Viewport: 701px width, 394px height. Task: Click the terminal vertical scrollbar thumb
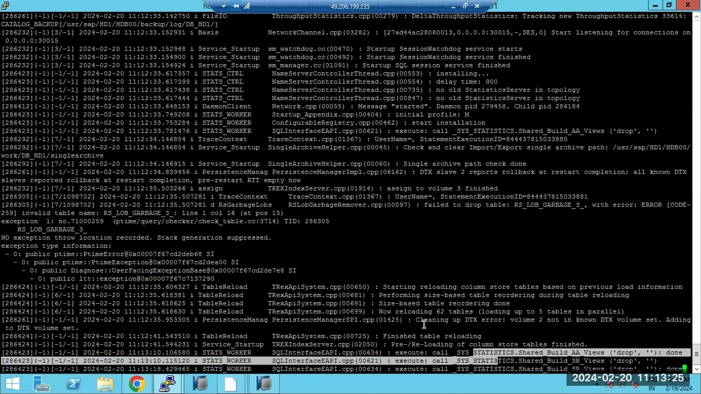pyautogui.click(x=697, y=355)
